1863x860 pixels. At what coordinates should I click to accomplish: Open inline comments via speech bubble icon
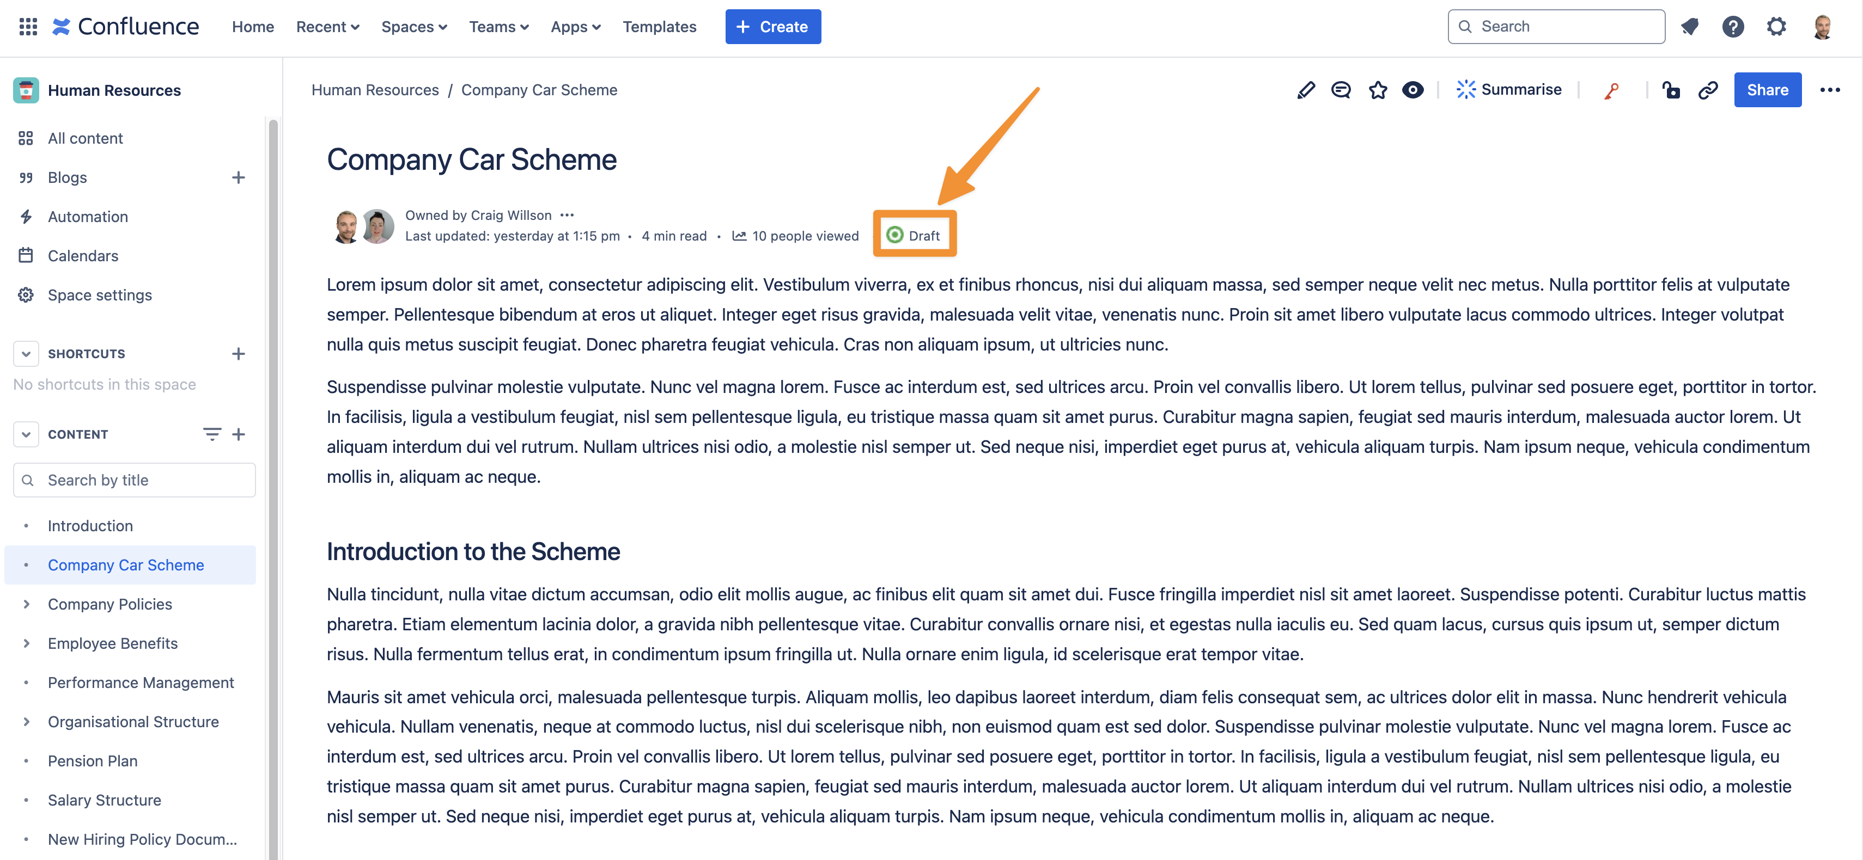pos(1342,90)
